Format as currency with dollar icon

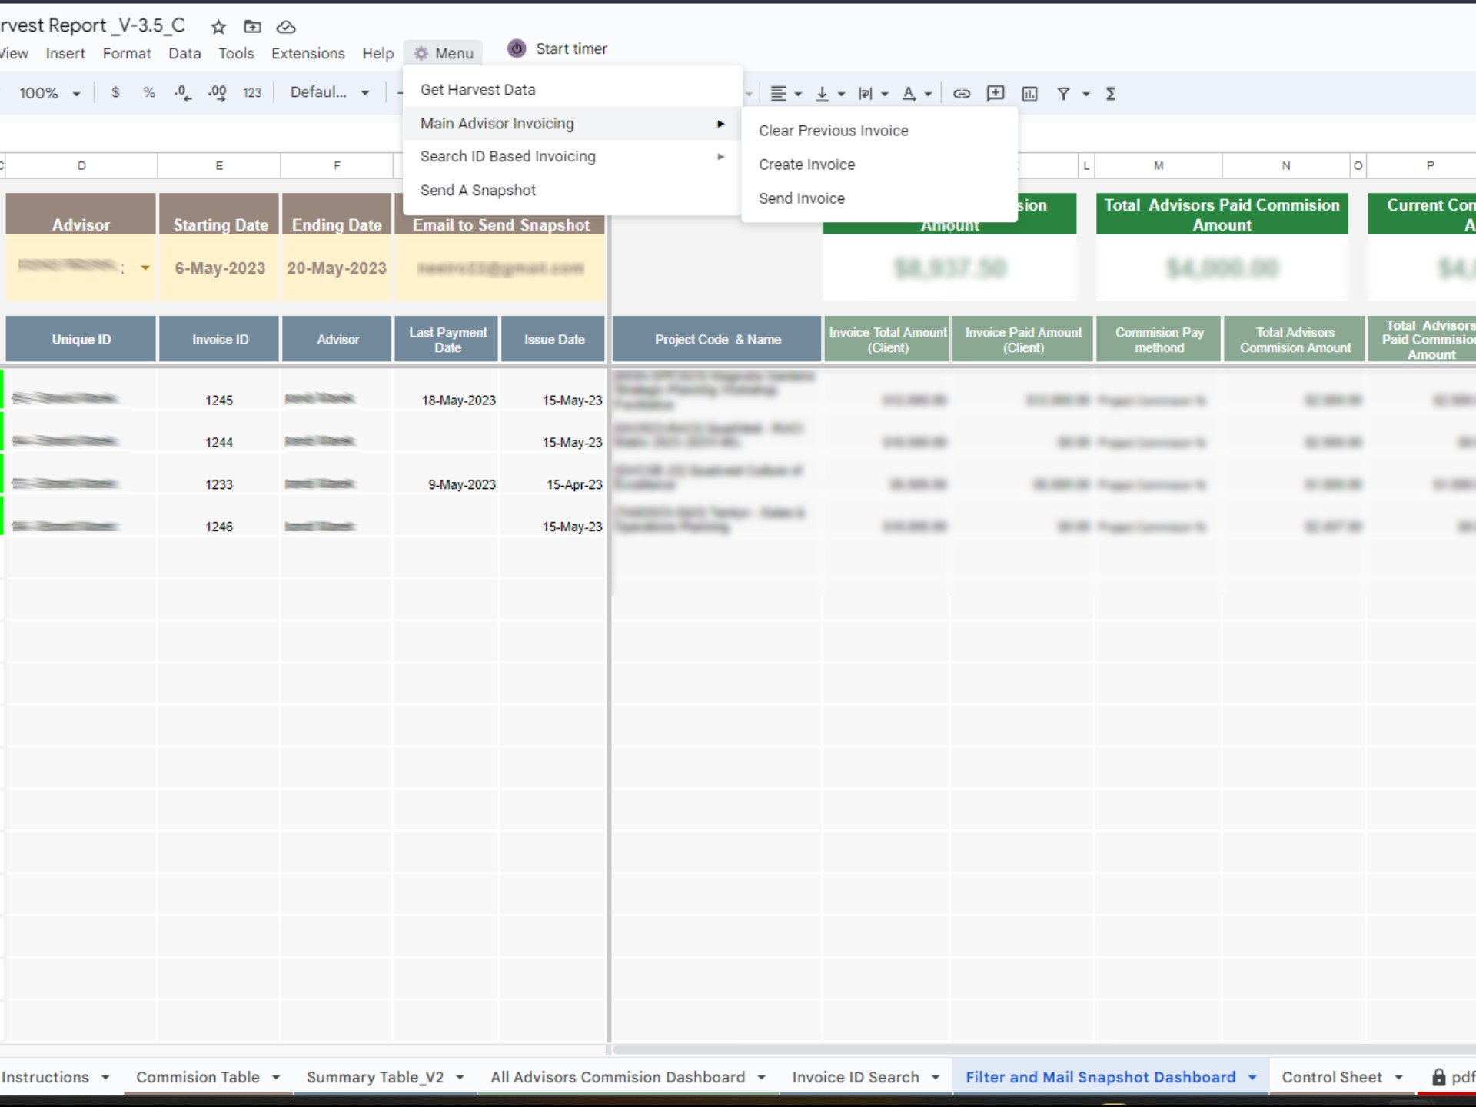115,93
